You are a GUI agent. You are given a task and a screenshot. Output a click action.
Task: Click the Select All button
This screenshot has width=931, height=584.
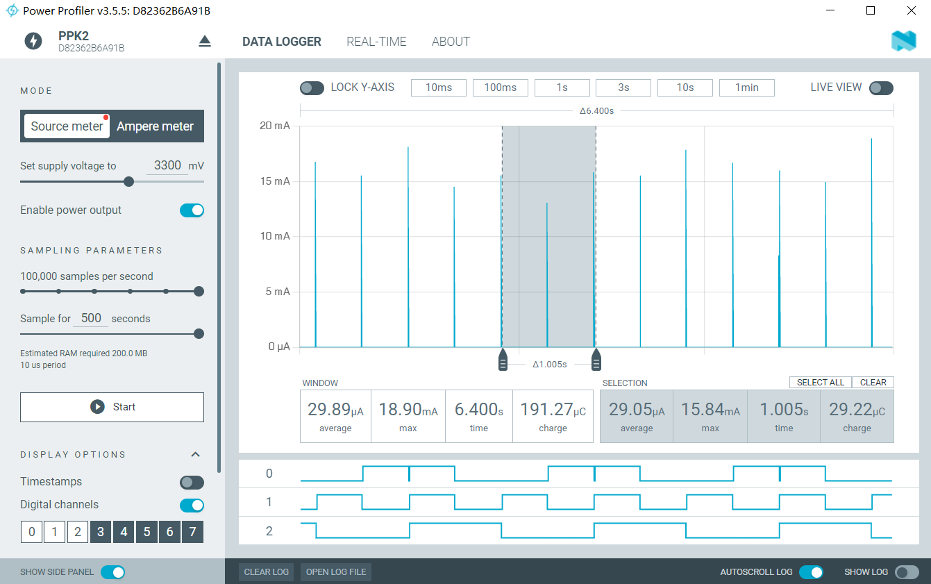(821, 383)
